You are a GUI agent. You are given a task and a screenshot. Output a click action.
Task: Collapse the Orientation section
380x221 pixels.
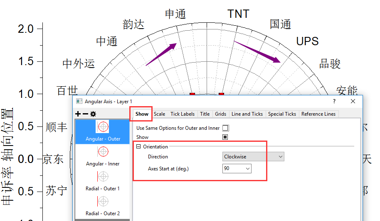point(138,146)
